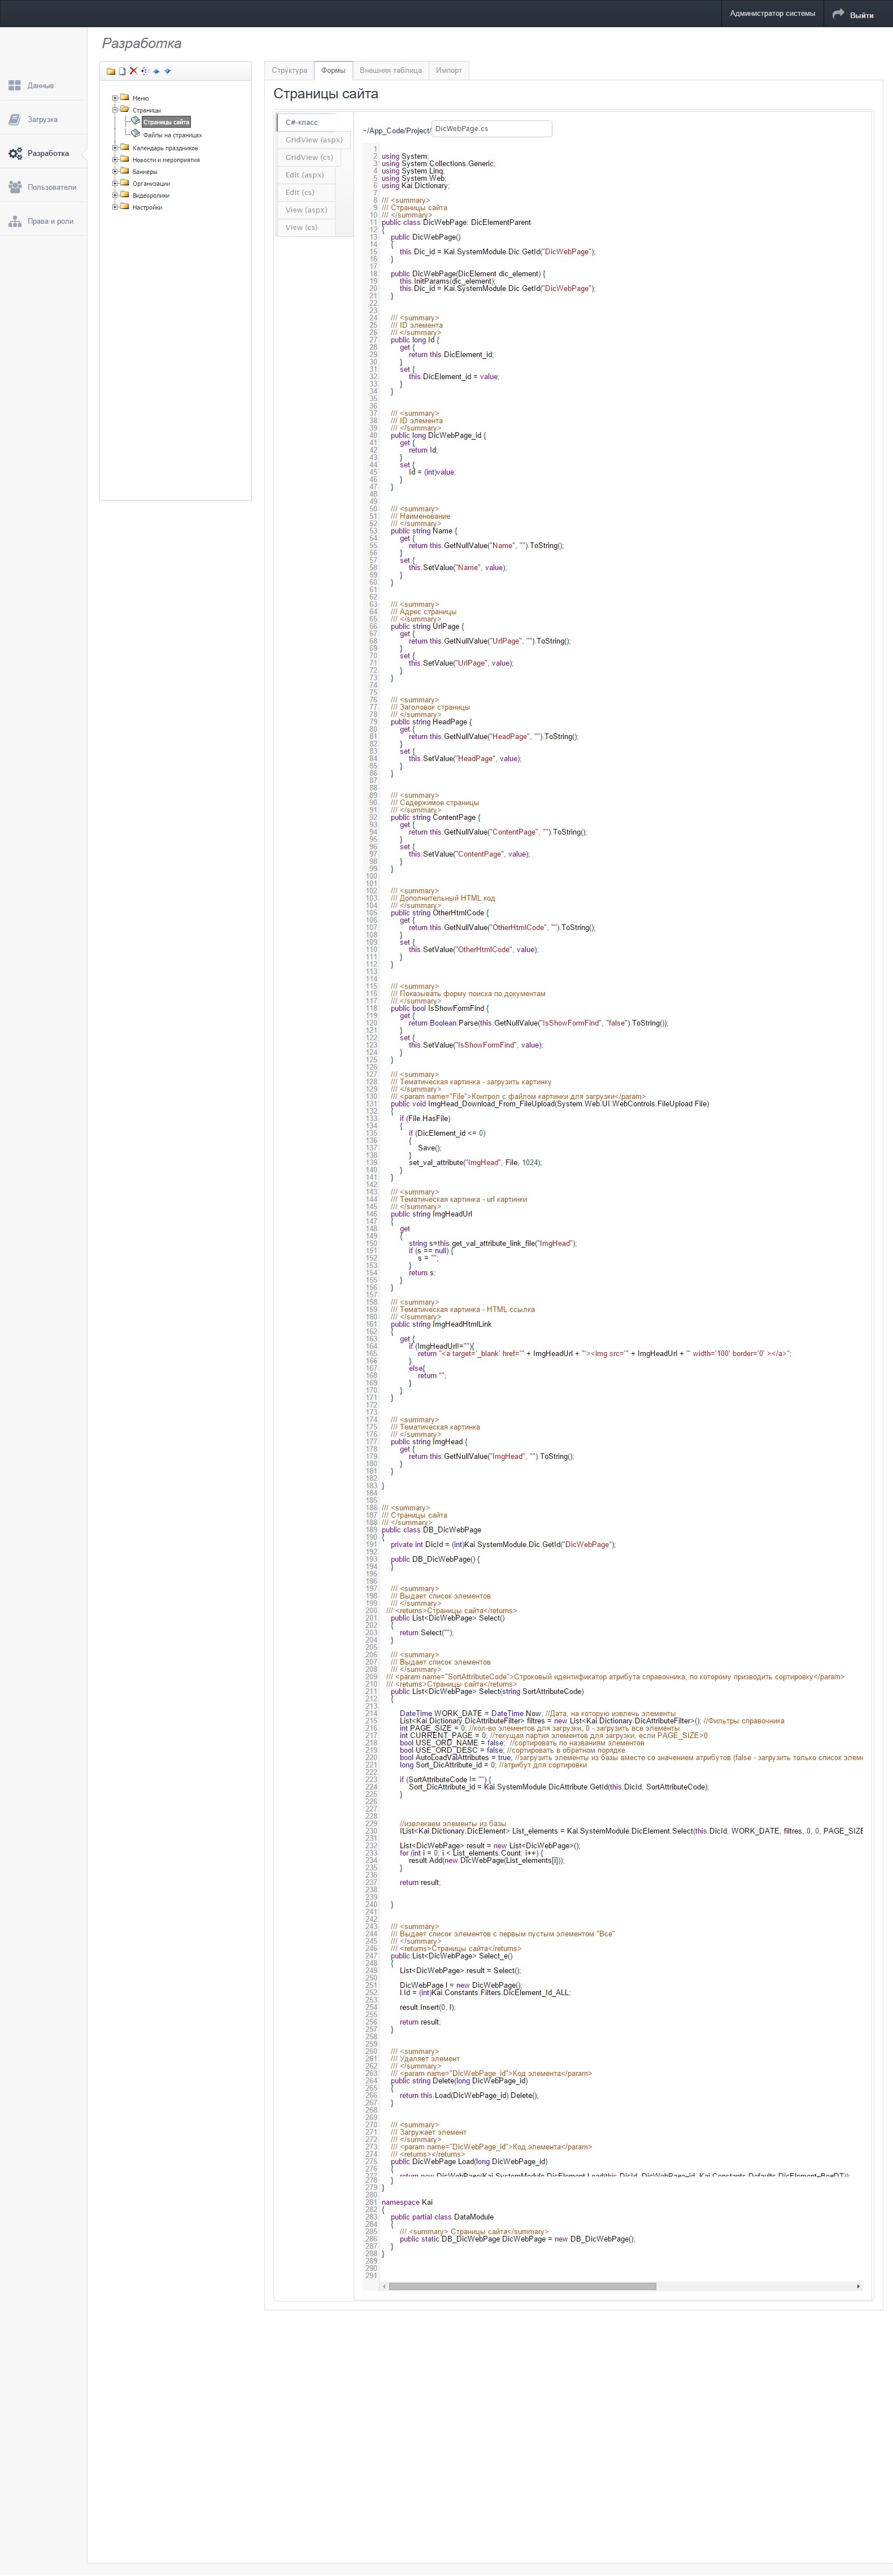Click the DicWebPage.cs filename input field

point(491,129)
